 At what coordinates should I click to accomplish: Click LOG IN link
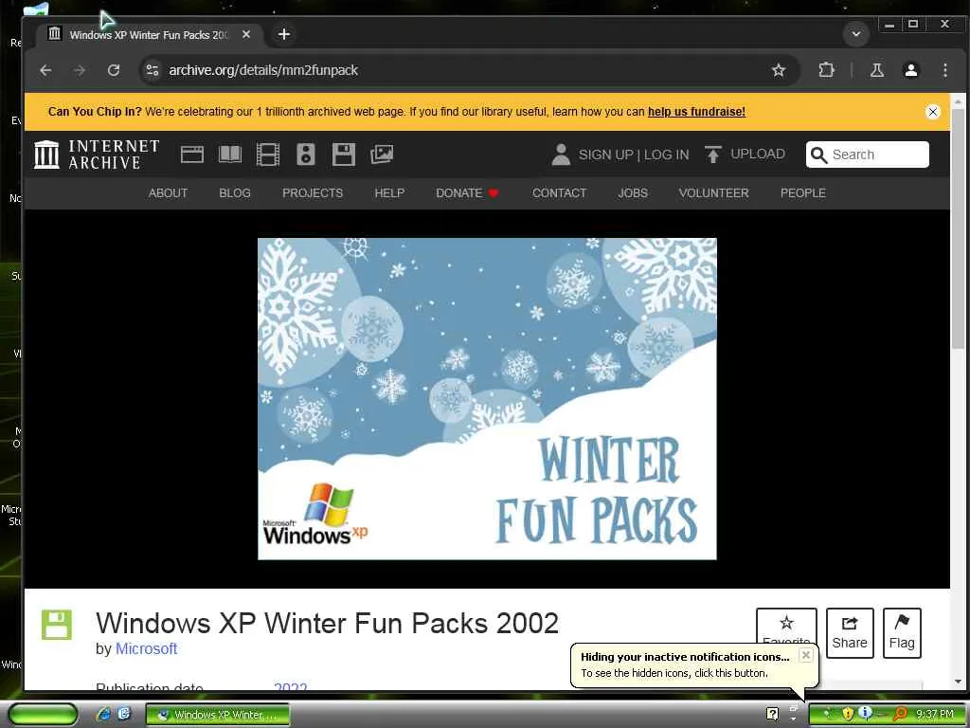(x=666, y=155)
